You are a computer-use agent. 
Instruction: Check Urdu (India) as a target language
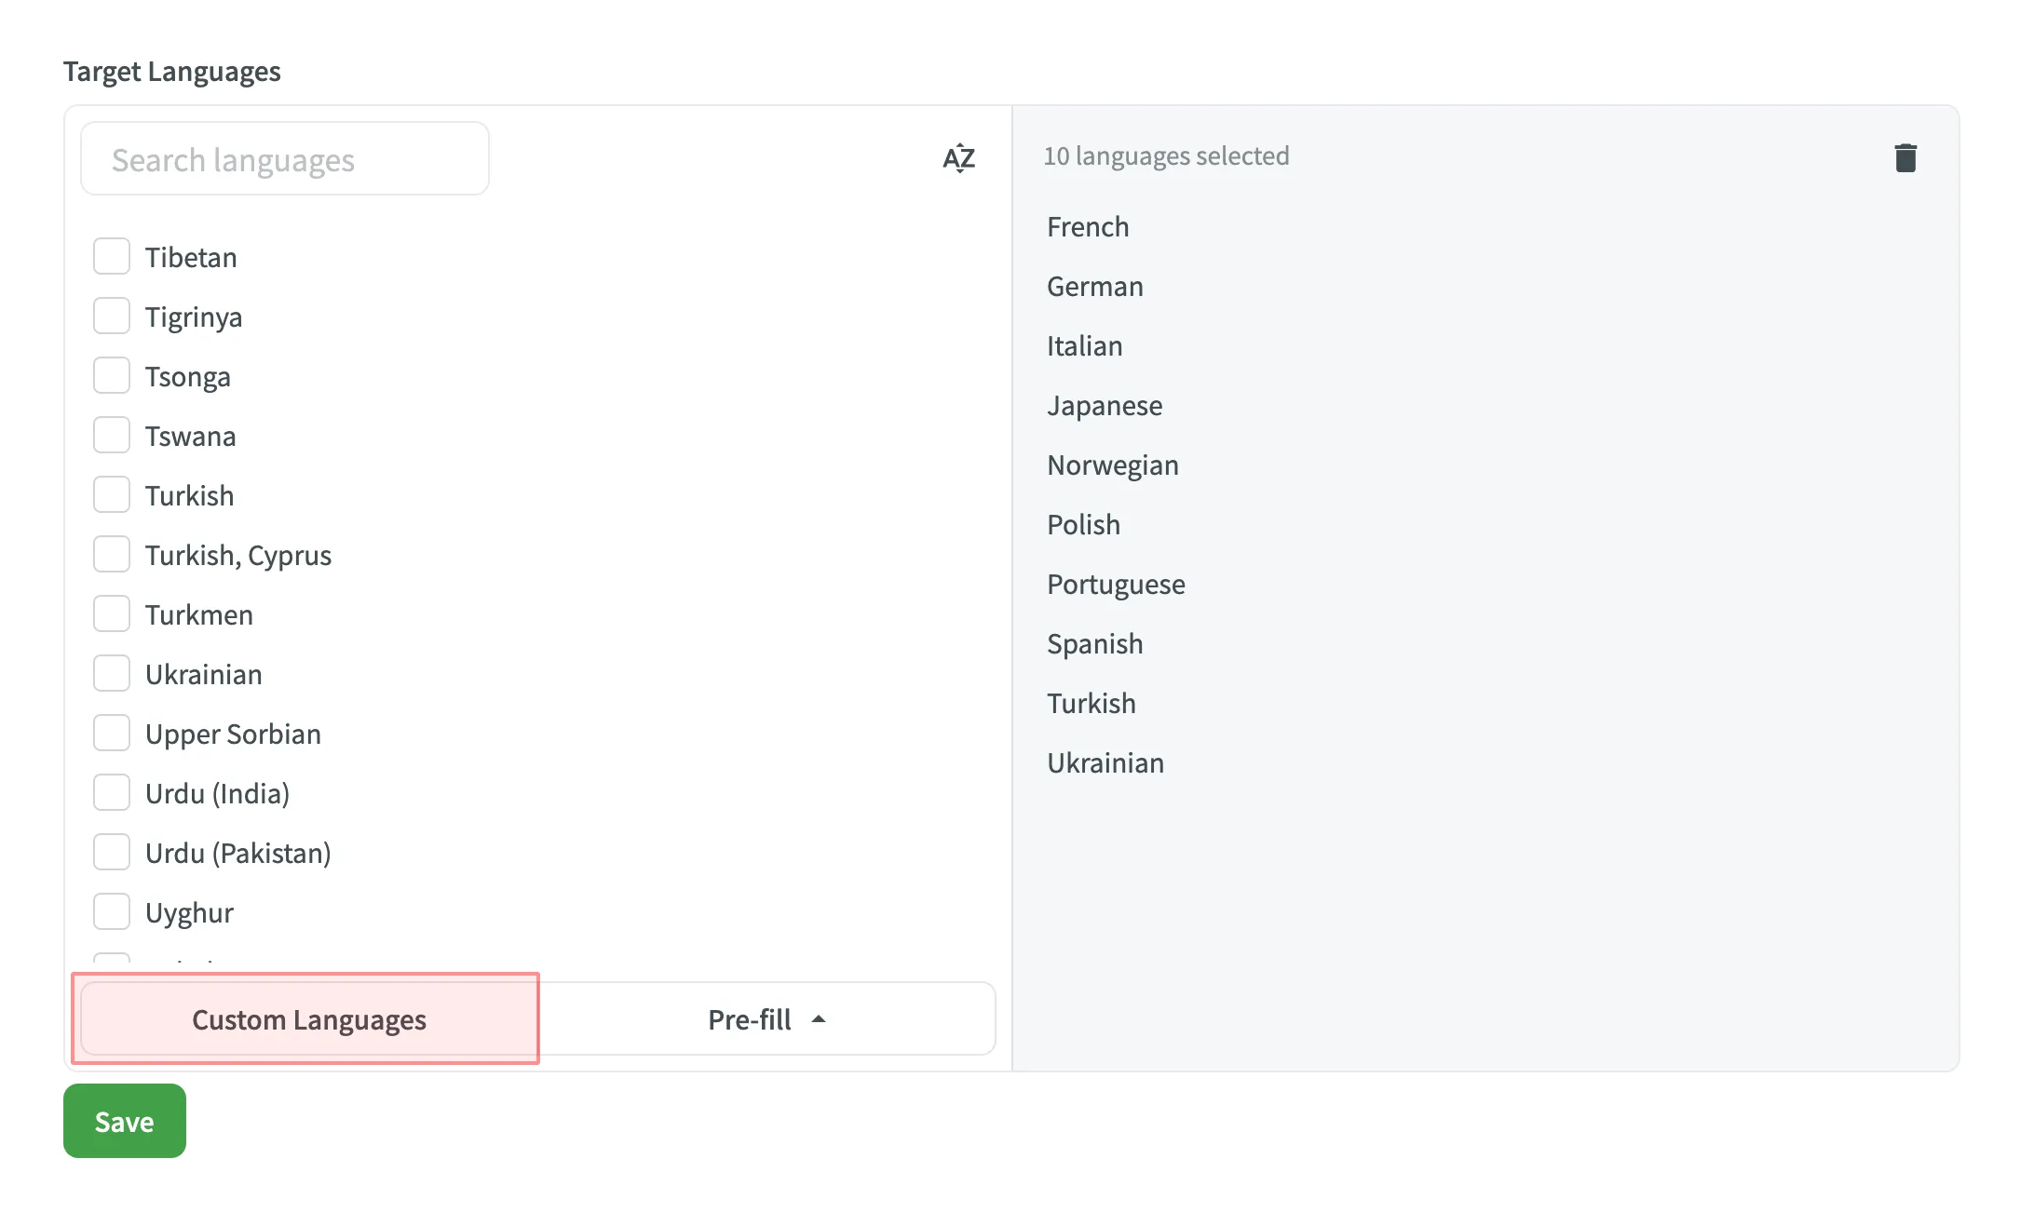point(111,792)
